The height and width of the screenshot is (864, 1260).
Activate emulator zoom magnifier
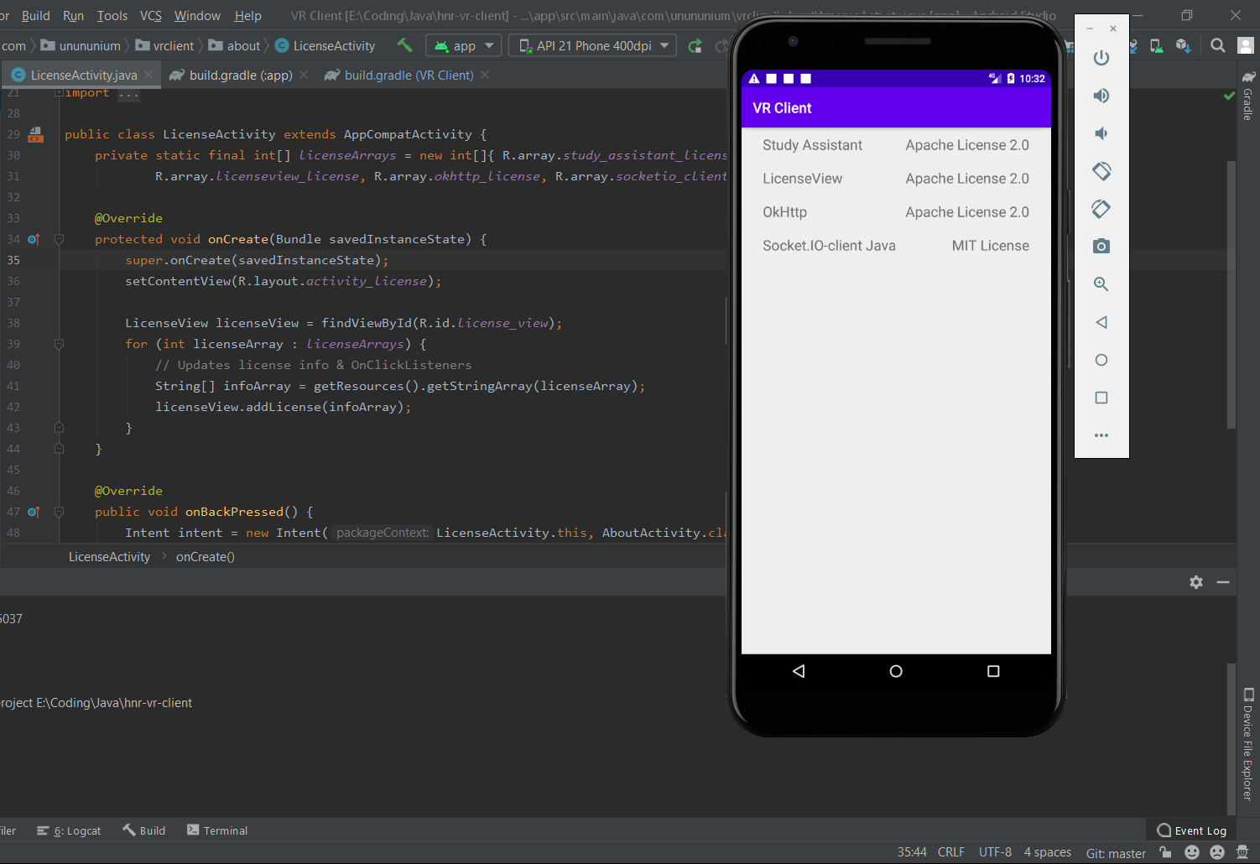[1101, 284]
